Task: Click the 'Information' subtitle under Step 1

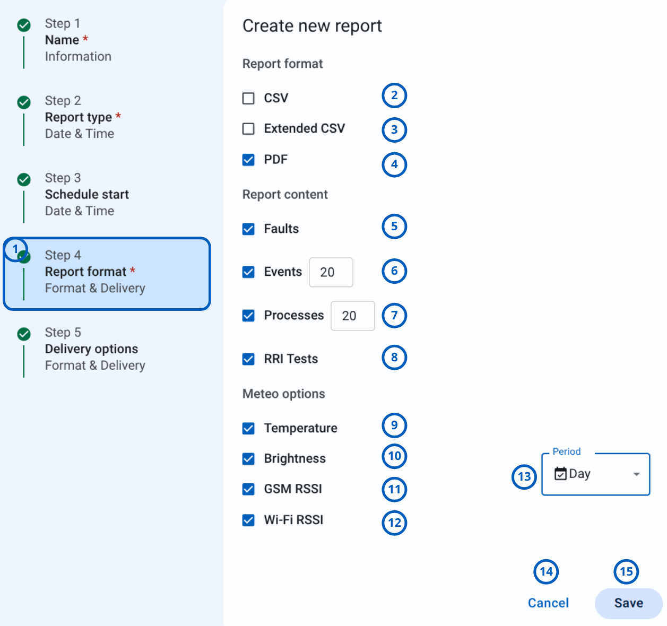Action: (x=78, y=56)
